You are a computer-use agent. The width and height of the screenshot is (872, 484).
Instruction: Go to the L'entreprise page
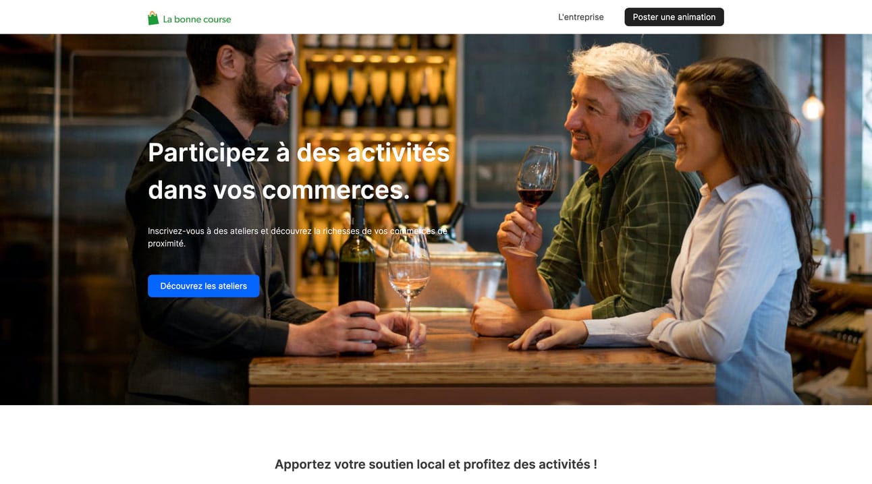click(580, 17)
